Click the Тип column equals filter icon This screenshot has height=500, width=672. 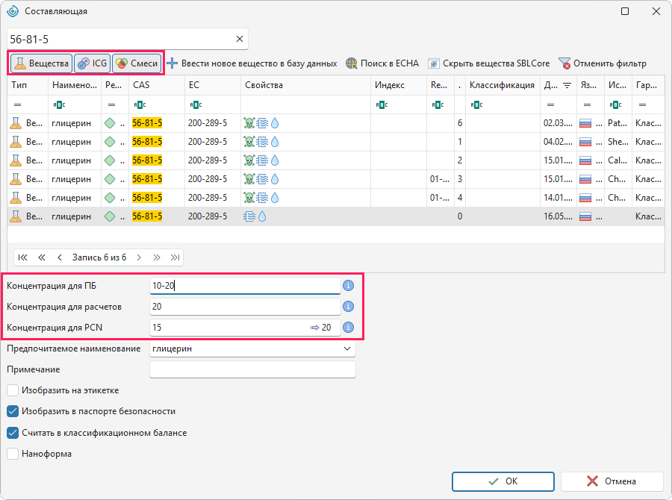pyautogui.click(x=18, y=104)
